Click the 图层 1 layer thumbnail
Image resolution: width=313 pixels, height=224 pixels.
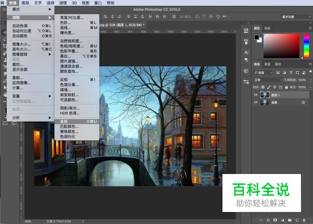pyautogui.click(x=265, y=95)
